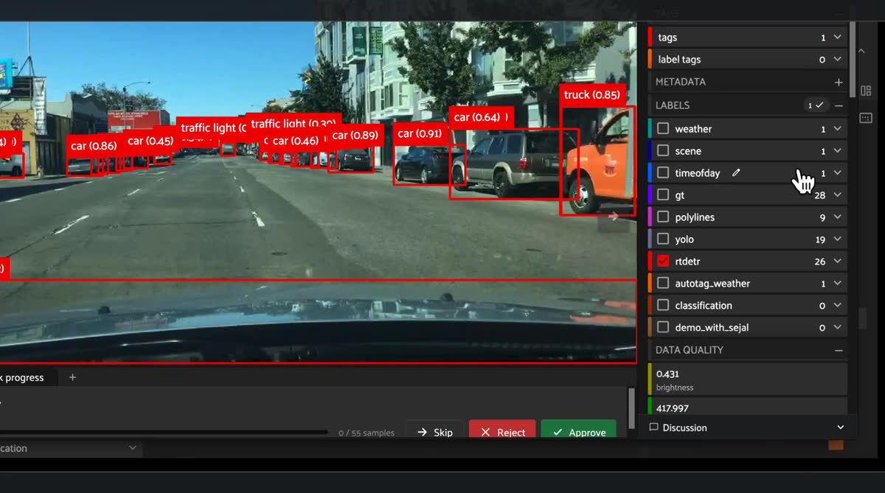This screenshot has width=885, height=493.
Task: Expand the autotag_weather field chevron
Action: coord(838,283)
